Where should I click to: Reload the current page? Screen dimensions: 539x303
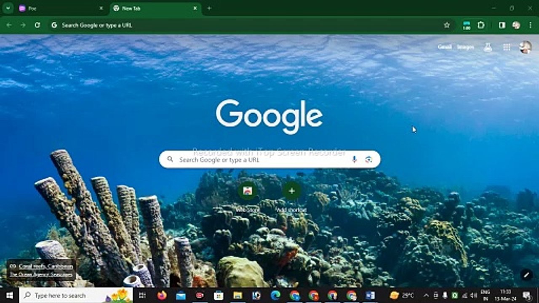[37, 25]
